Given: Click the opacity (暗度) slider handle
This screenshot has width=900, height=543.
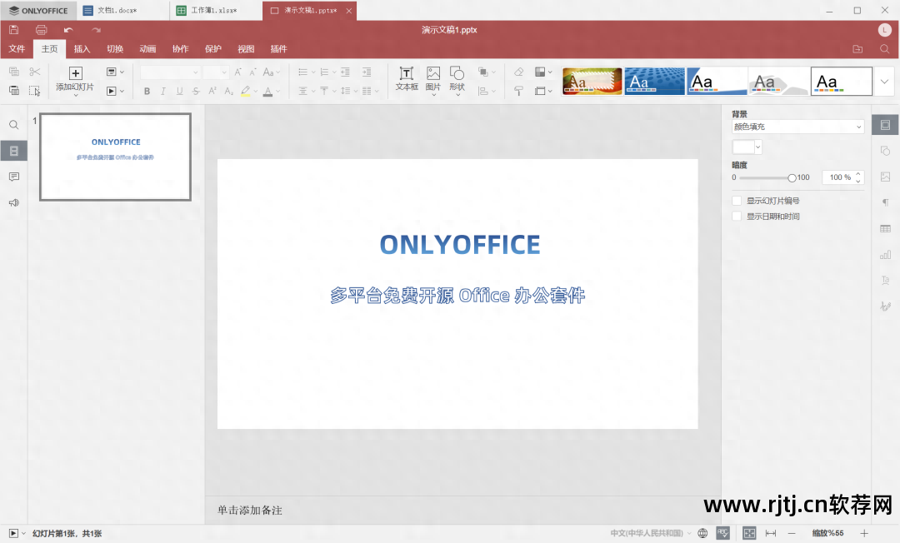Looking at the screenshot, I should click(792, 177).
